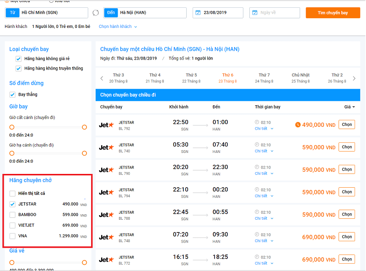Click takeoff time slider left handle
The height and width of the screenshot is (271, 366).
tap(12, 127)
